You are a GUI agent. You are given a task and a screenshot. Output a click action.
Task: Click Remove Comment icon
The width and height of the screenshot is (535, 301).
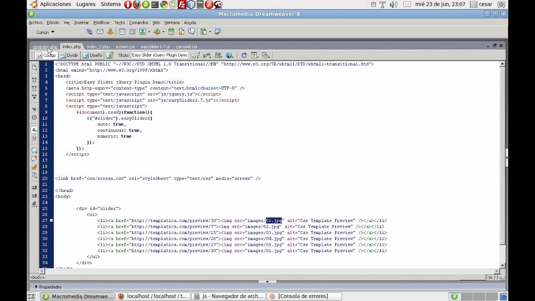coord(34,159)
